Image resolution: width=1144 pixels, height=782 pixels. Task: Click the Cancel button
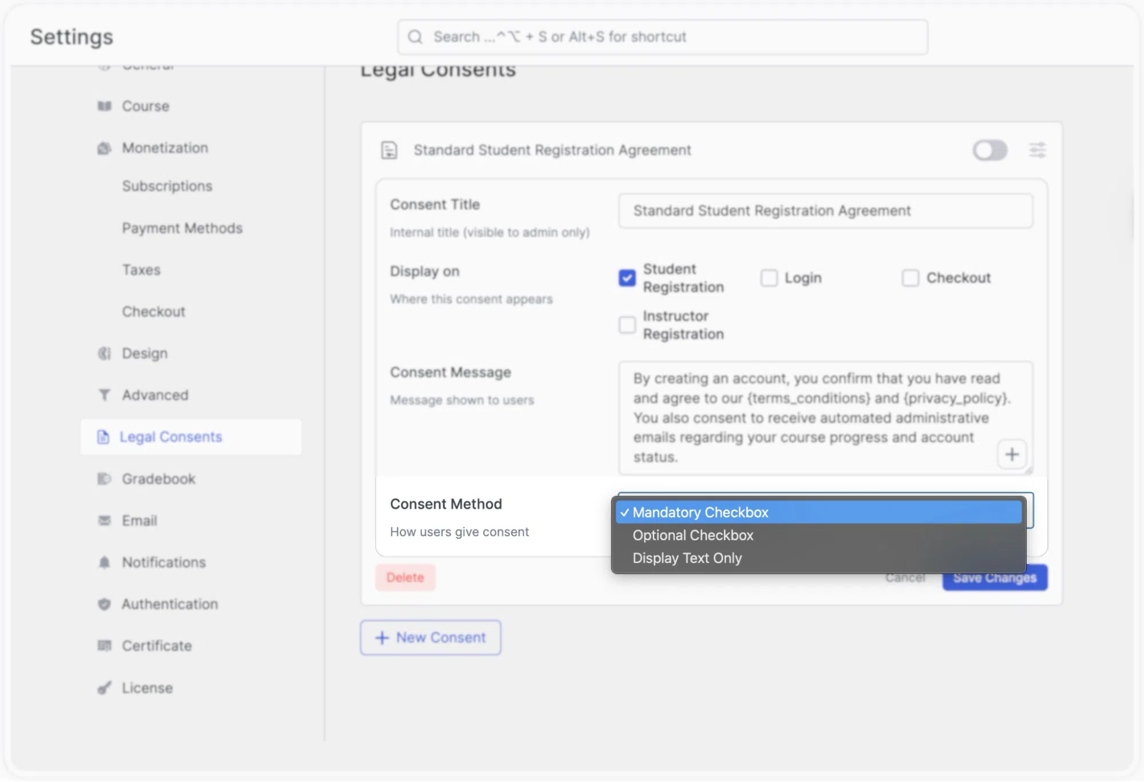coord(905,578)
